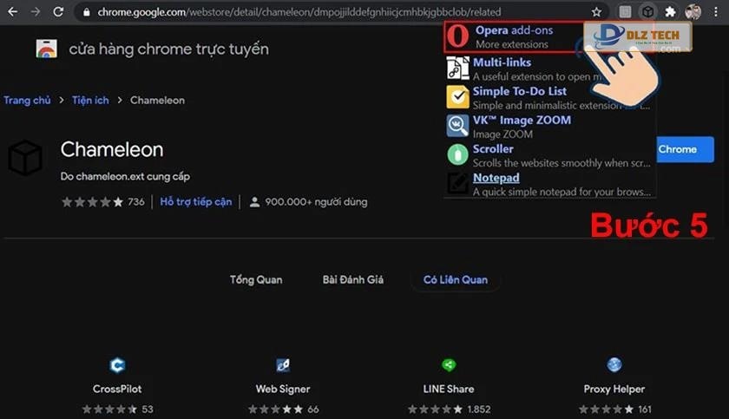This screenshot has height=419, width=729.
Task: Click the Do chameleon.ext cung cấp text
Action: point(125,176)
